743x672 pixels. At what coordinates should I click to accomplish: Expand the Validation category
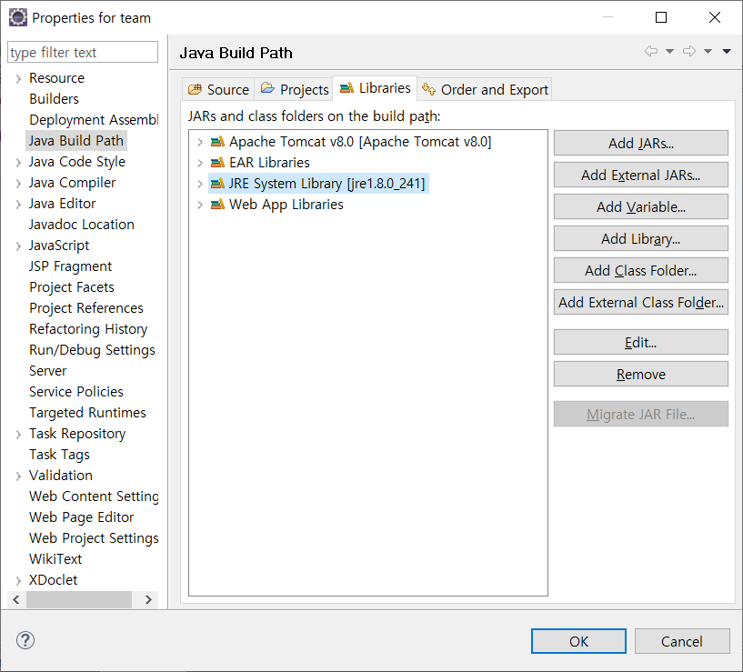(18, 476)
